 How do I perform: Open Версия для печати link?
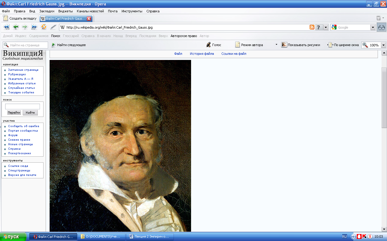(x=22, y=175)
